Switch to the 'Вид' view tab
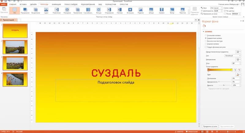 [100, 4]
